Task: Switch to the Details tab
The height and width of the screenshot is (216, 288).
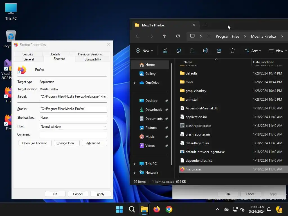Action: point(55,54)
